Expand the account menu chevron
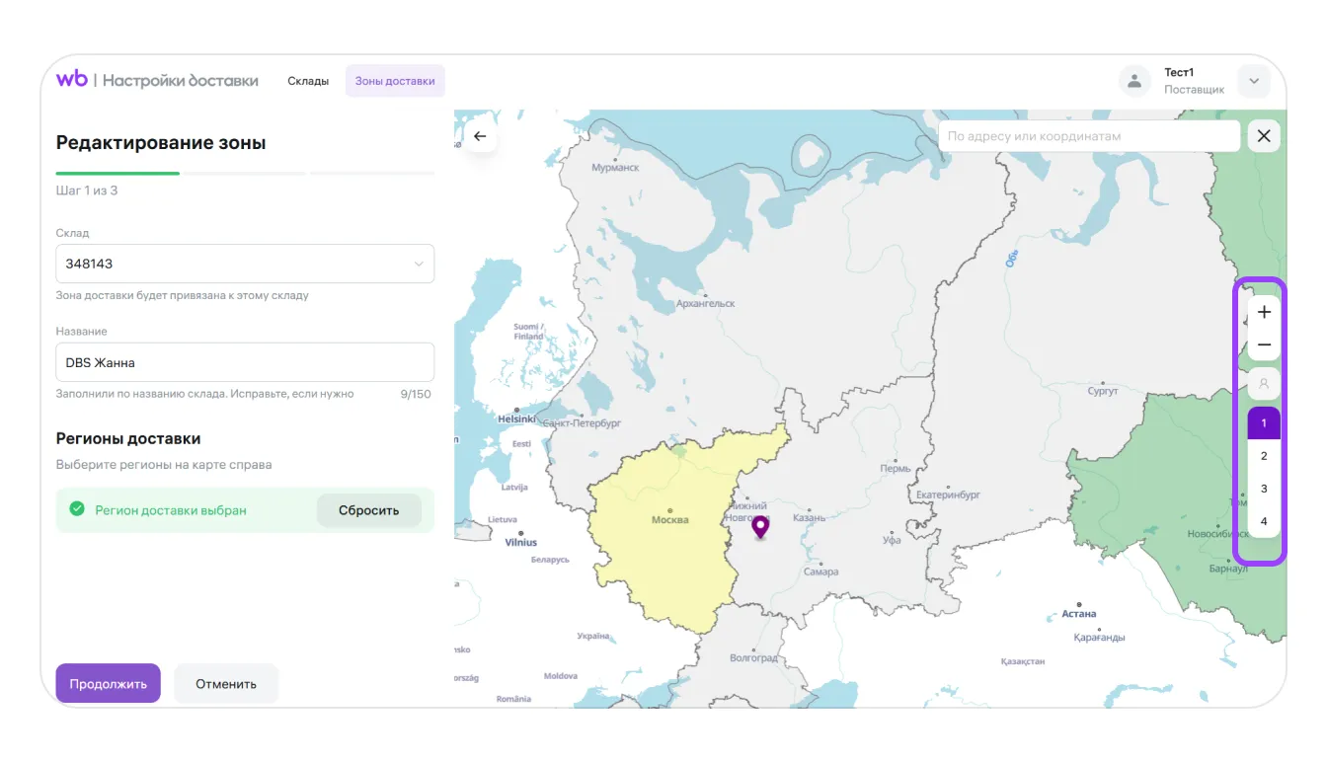Image resolution: width=1327 pixels, height=762 pixels. pos(1254,81)
